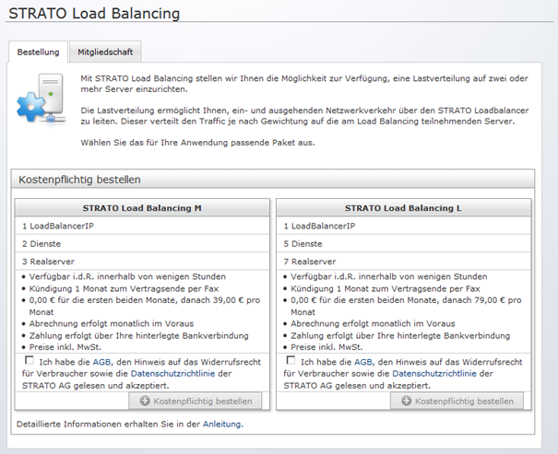Click 'Wählen Sie das für Ihre Anwendung' sentence

click(x=197, y=143)
